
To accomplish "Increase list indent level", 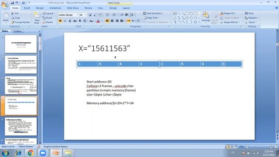I will [126, 15].
